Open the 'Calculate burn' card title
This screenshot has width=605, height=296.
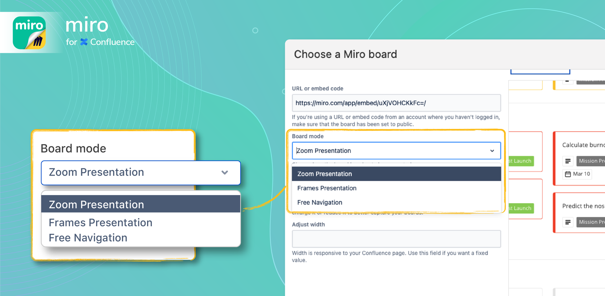[x=583, y=145]
